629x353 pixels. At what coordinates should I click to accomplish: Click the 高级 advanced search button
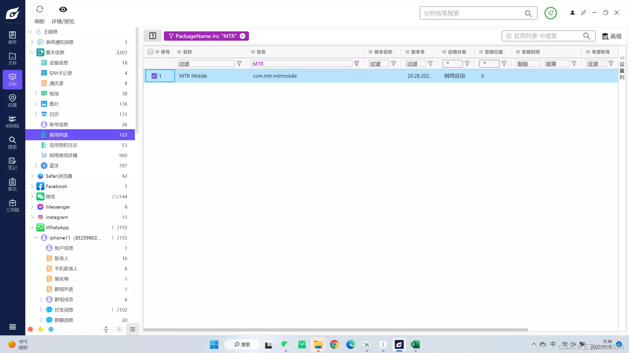pyautogui.click(x=612, y=36)
